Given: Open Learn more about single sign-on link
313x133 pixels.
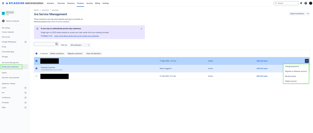Looking at the screenshot, I should 77,36.
